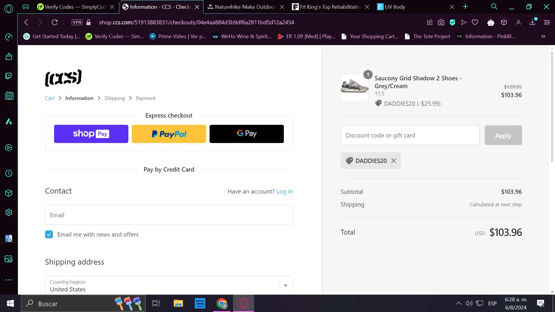Open the toolbar extensions cube icon
This screenshot has height=312, width=555.
[x=504, y=22]
